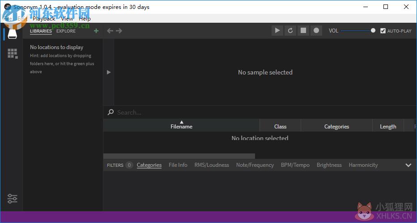Click the FILTERS count badge

click(x=129, y=165)
